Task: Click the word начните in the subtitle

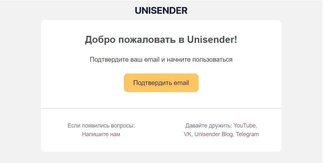Action: click(x=178, y=60)
